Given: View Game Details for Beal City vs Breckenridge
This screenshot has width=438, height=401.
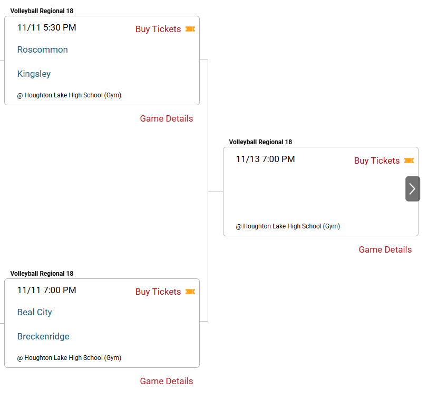Looking at the screenshot, I should [167, 381].
